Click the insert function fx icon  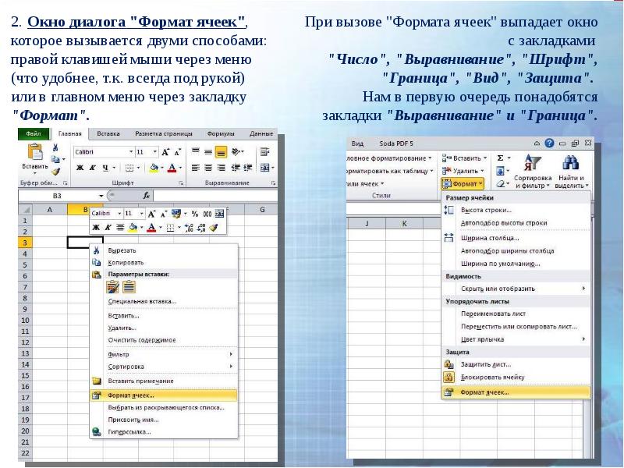[147, 195]
